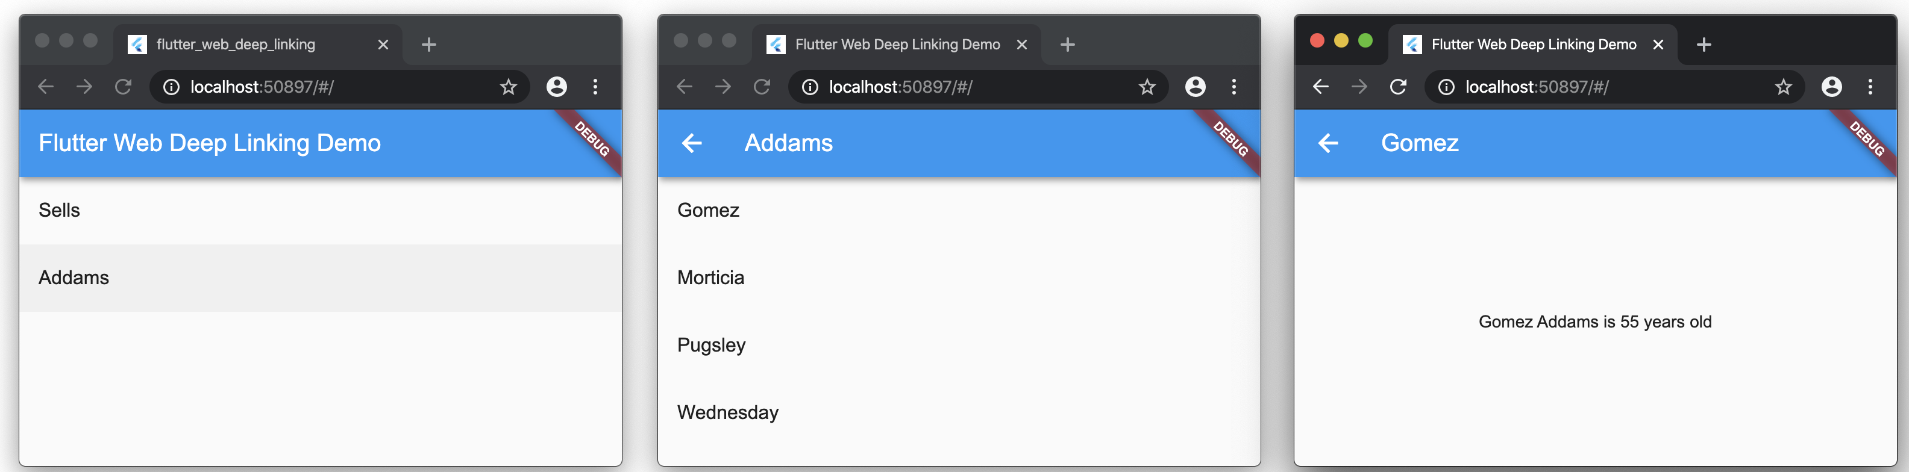Open the Addams family list item
This screenshot has height=472, width=1909.
320,278
